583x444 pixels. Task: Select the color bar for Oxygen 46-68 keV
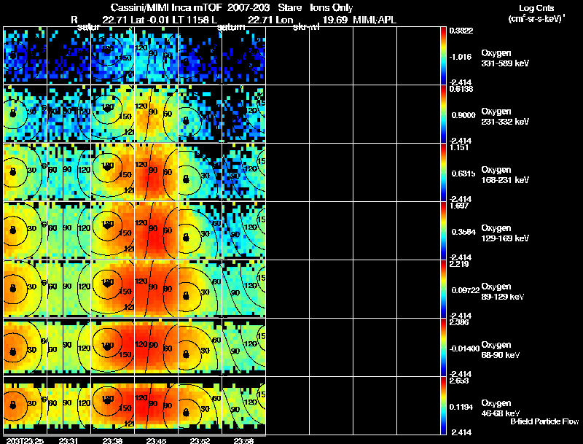tap(443, 405)
